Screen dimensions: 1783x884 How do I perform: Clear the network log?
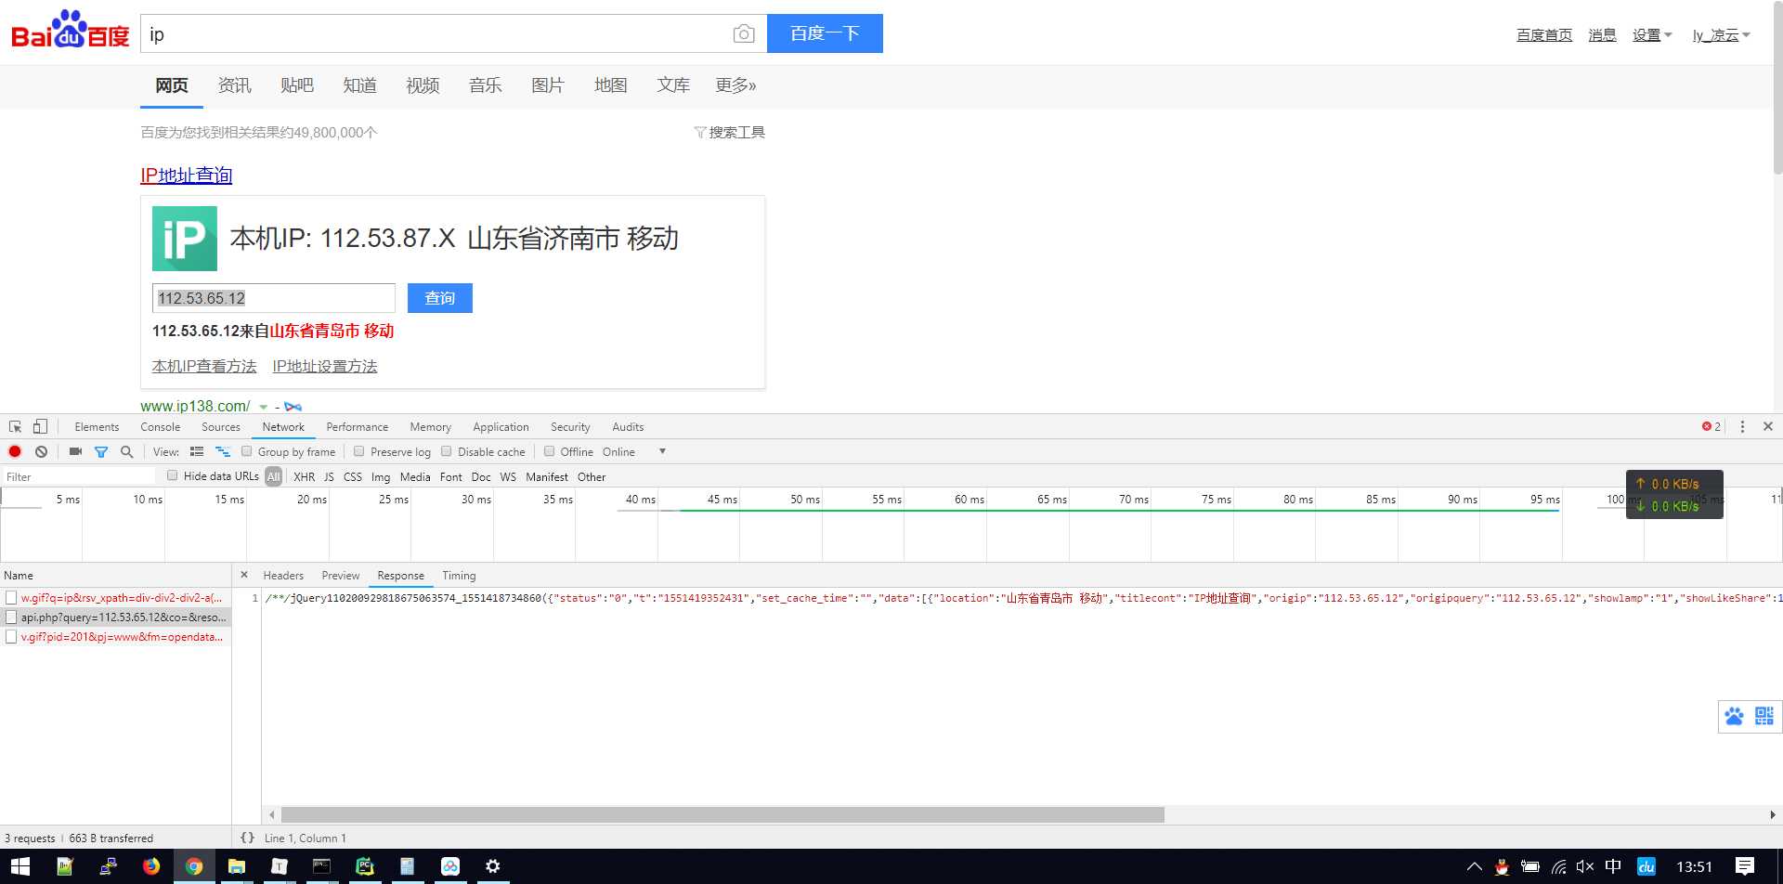coord(41,451)
